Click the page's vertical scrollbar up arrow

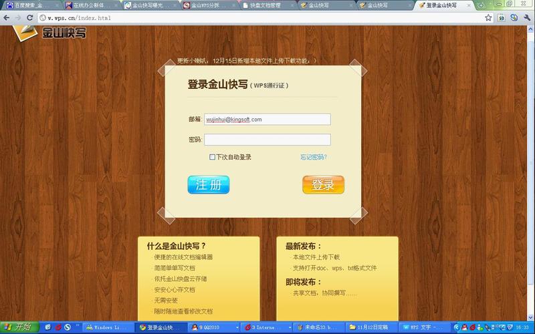click(x=531, y=29)
